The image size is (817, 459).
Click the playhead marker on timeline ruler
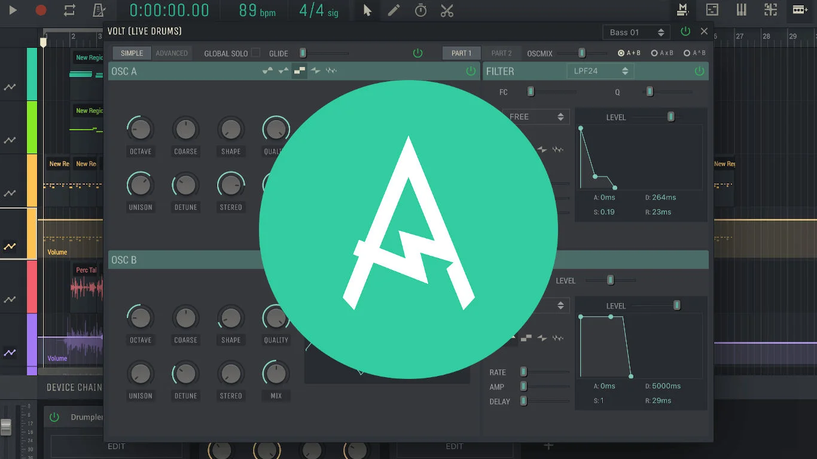pos(43,42)
